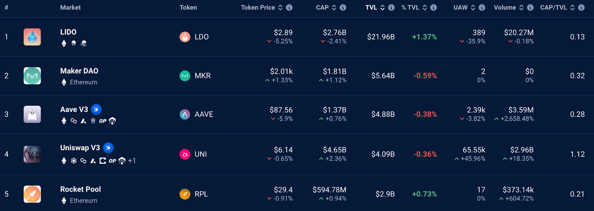Open the Rocket Pool market link
This screenshot has width=594, height=211.
click(81, 189)
